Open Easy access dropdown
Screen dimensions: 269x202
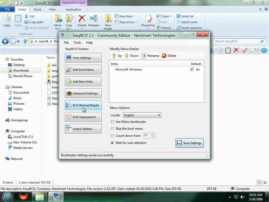(126, 22)
